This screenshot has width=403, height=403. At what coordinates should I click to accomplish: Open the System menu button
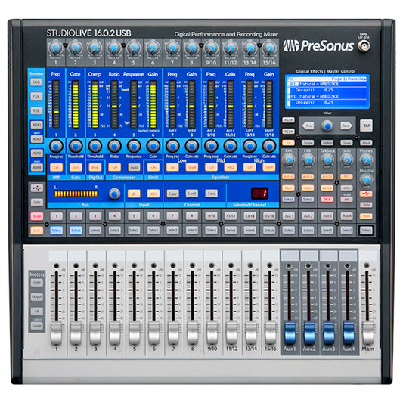327,142
